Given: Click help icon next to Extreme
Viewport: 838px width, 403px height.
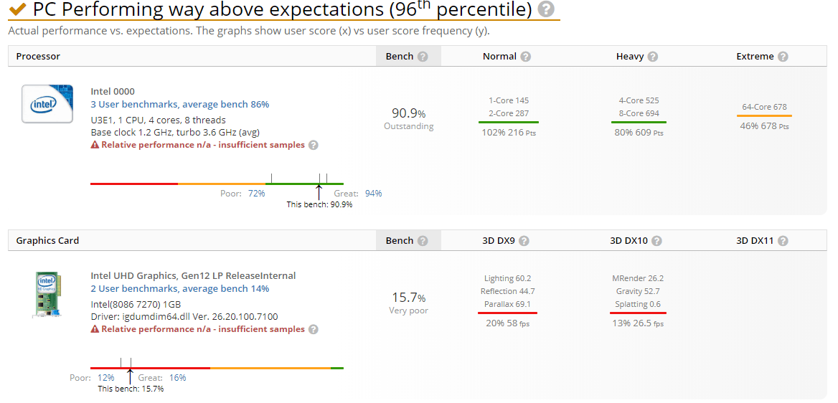Looking at the screenshot, I should tap(783, 57).
